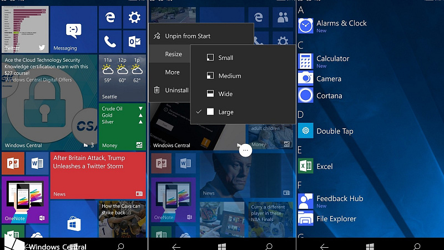The height and width of the screenshot is (250, 444).
Task: Tap search under the undimmed Start screen
Action: coord(120,247)
